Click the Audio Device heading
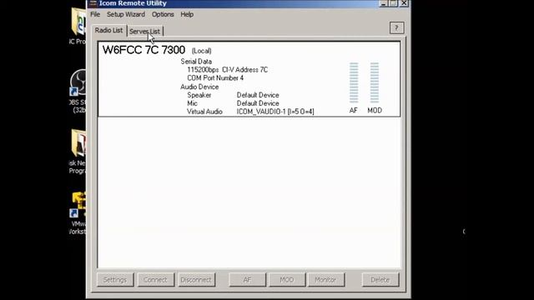Viewport: 534px width, 300px height. pyautogui.click(x=199, y=87)
